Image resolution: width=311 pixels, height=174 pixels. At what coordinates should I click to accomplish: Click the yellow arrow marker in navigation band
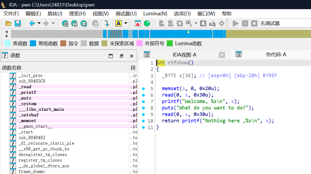tap(188, 32)
